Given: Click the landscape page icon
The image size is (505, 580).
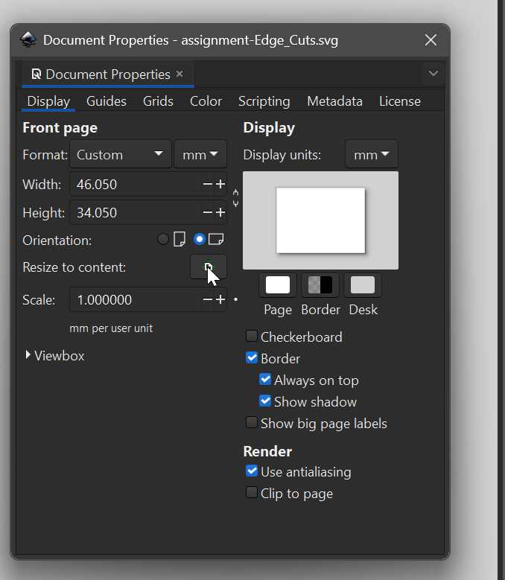Looking at the screenshot, I should tap(216, 239).
